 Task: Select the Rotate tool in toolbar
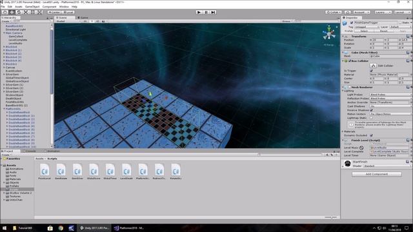pyautogui.click(x=19, y=12)
